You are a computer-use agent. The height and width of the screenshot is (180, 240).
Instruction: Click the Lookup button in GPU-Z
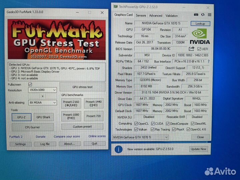pos(200,24)
